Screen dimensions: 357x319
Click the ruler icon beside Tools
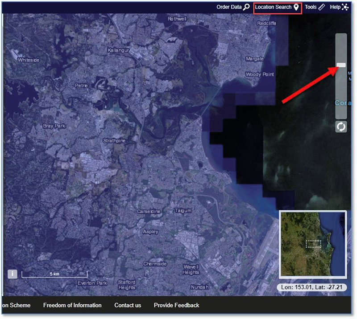pos(322,7)
